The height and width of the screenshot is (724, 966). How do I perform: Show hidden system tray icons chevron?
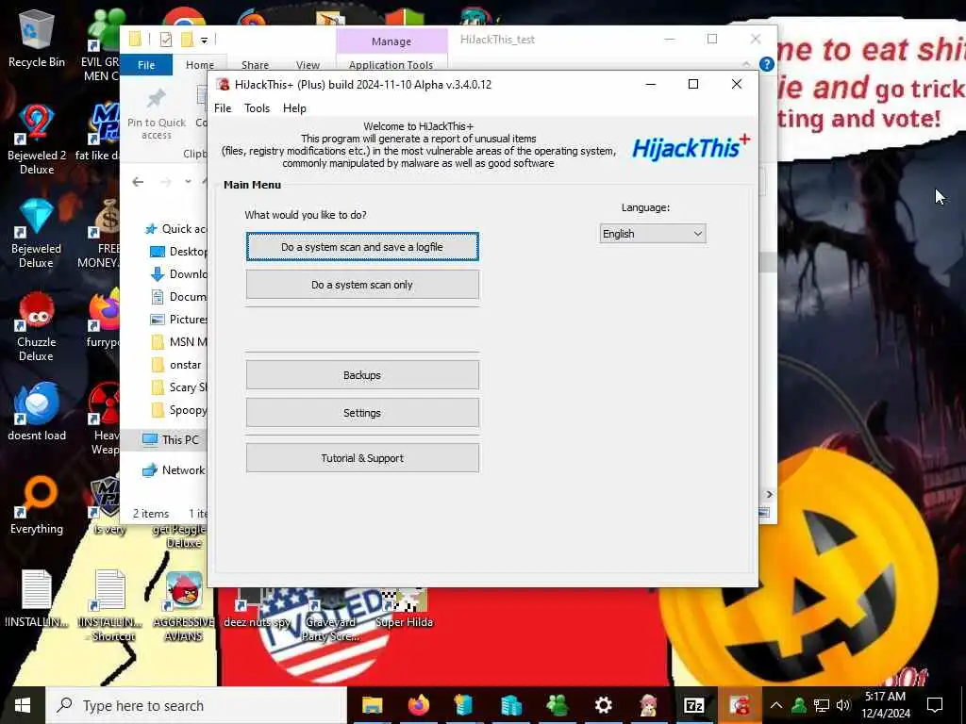point(775,705)
